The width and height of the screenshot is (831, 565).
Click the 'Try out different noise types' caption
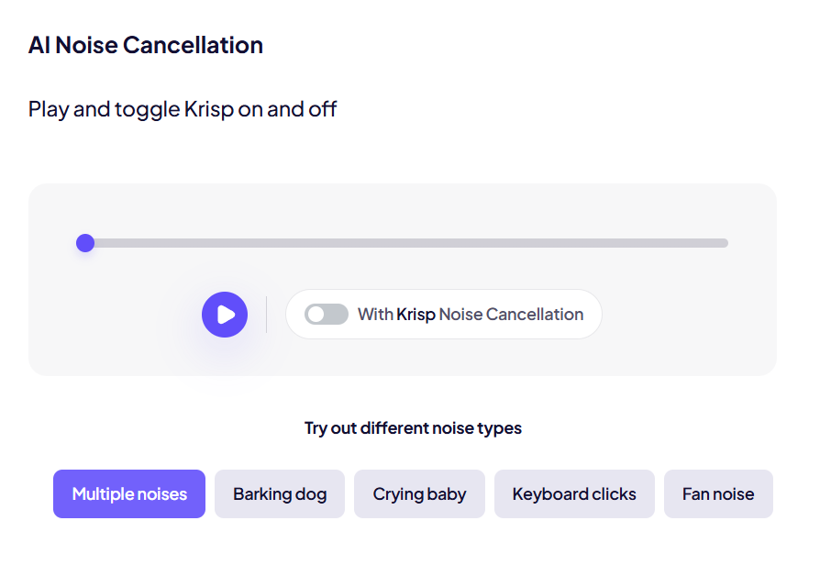click(413, 428)
